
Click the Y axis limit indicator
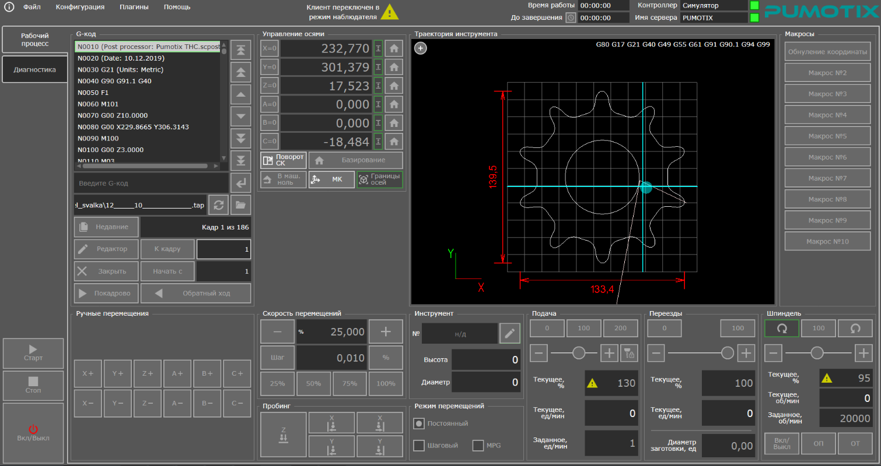point(378,68)
